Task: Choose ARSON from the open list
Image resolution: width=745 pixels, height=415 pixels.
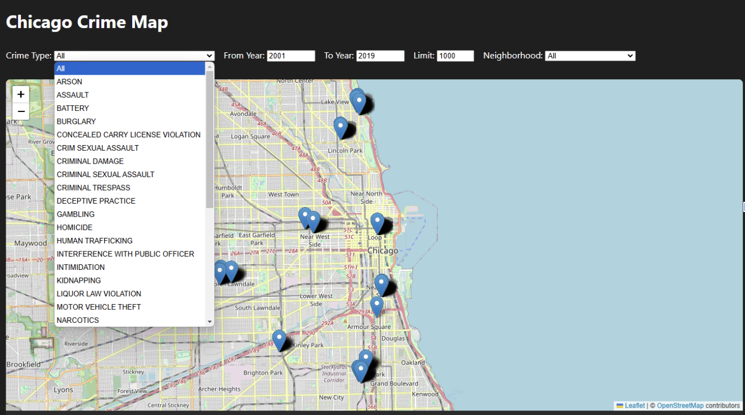Action: click(69, 82)
